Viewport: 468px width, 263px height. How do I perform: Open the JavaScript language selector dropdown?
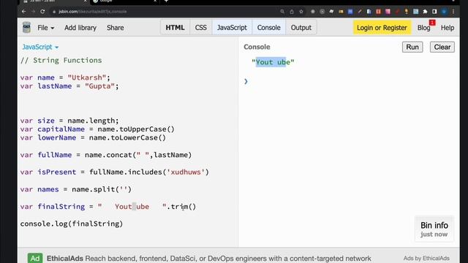(40, 47)
